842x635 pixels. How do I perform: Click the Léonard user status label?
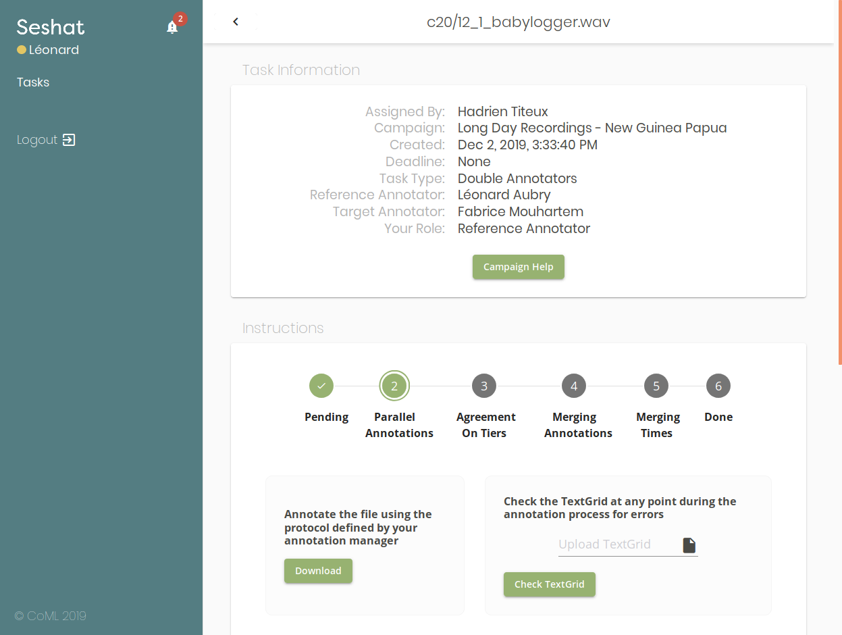pyautogui.click(x=53, y=50)
